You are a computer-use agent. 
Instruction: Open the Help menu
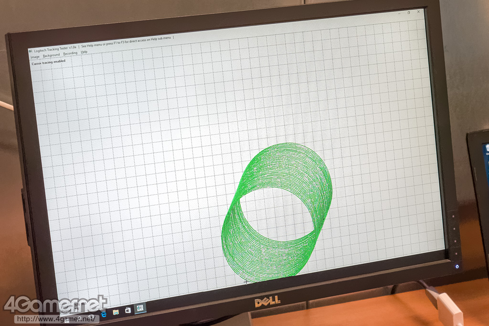84,52
